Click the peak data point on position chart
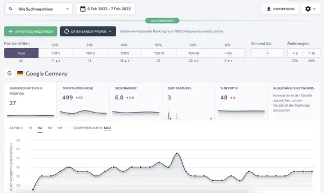The image size is (324, 193). click(x=177, y=154)
